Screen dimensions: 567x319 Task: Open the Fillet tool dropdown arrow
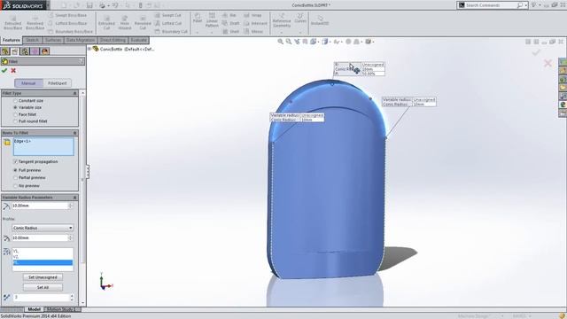[x=198, y=32]
